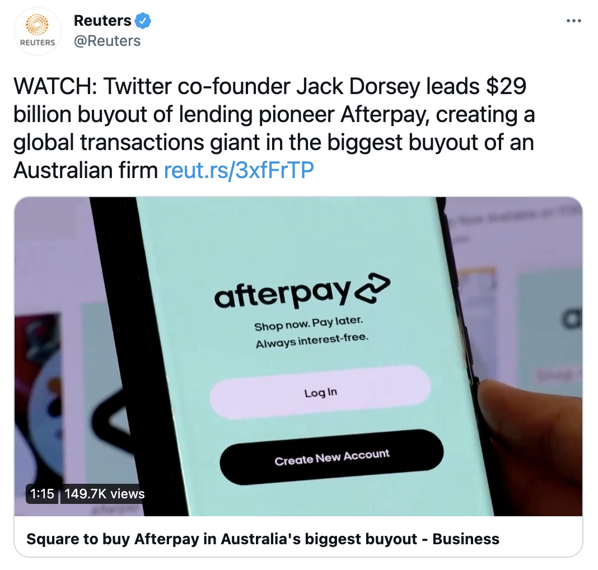The image size is (598, 570).
Task: Click the Shop now. Pay later. tagline
Action: [309, 324]
